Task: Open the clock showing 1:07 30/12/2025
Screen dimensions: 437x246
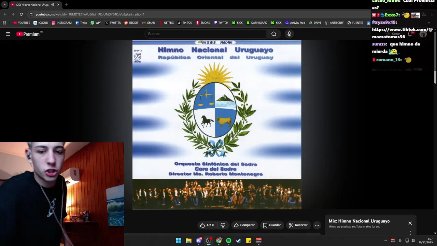Action: (425, 241)
